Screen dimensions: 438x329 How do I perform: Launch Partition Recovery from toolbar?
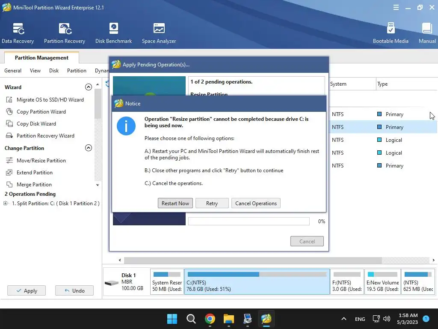click(65, 33)
